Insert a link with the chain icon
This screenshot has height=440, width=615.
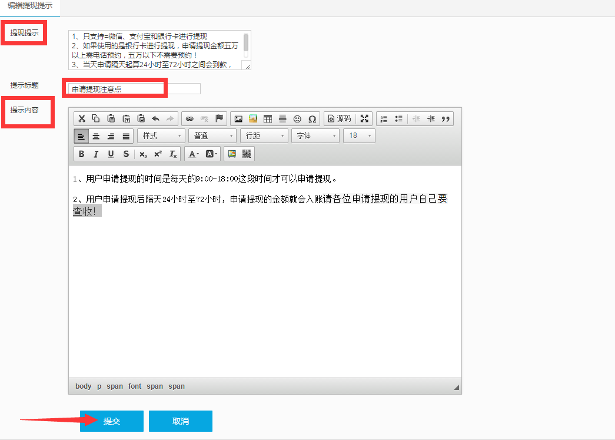tap(190, 118)
